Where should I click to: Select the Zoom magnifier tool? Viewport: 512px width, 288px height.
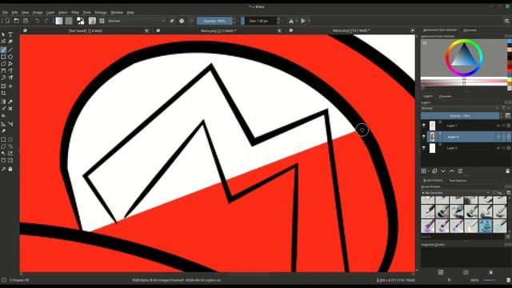coord(3,169)
